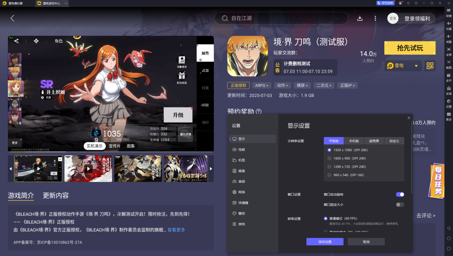This screenshot has width=453, height=256.
Task: Open the title bar hamburger menu
Action: [408, 3]
